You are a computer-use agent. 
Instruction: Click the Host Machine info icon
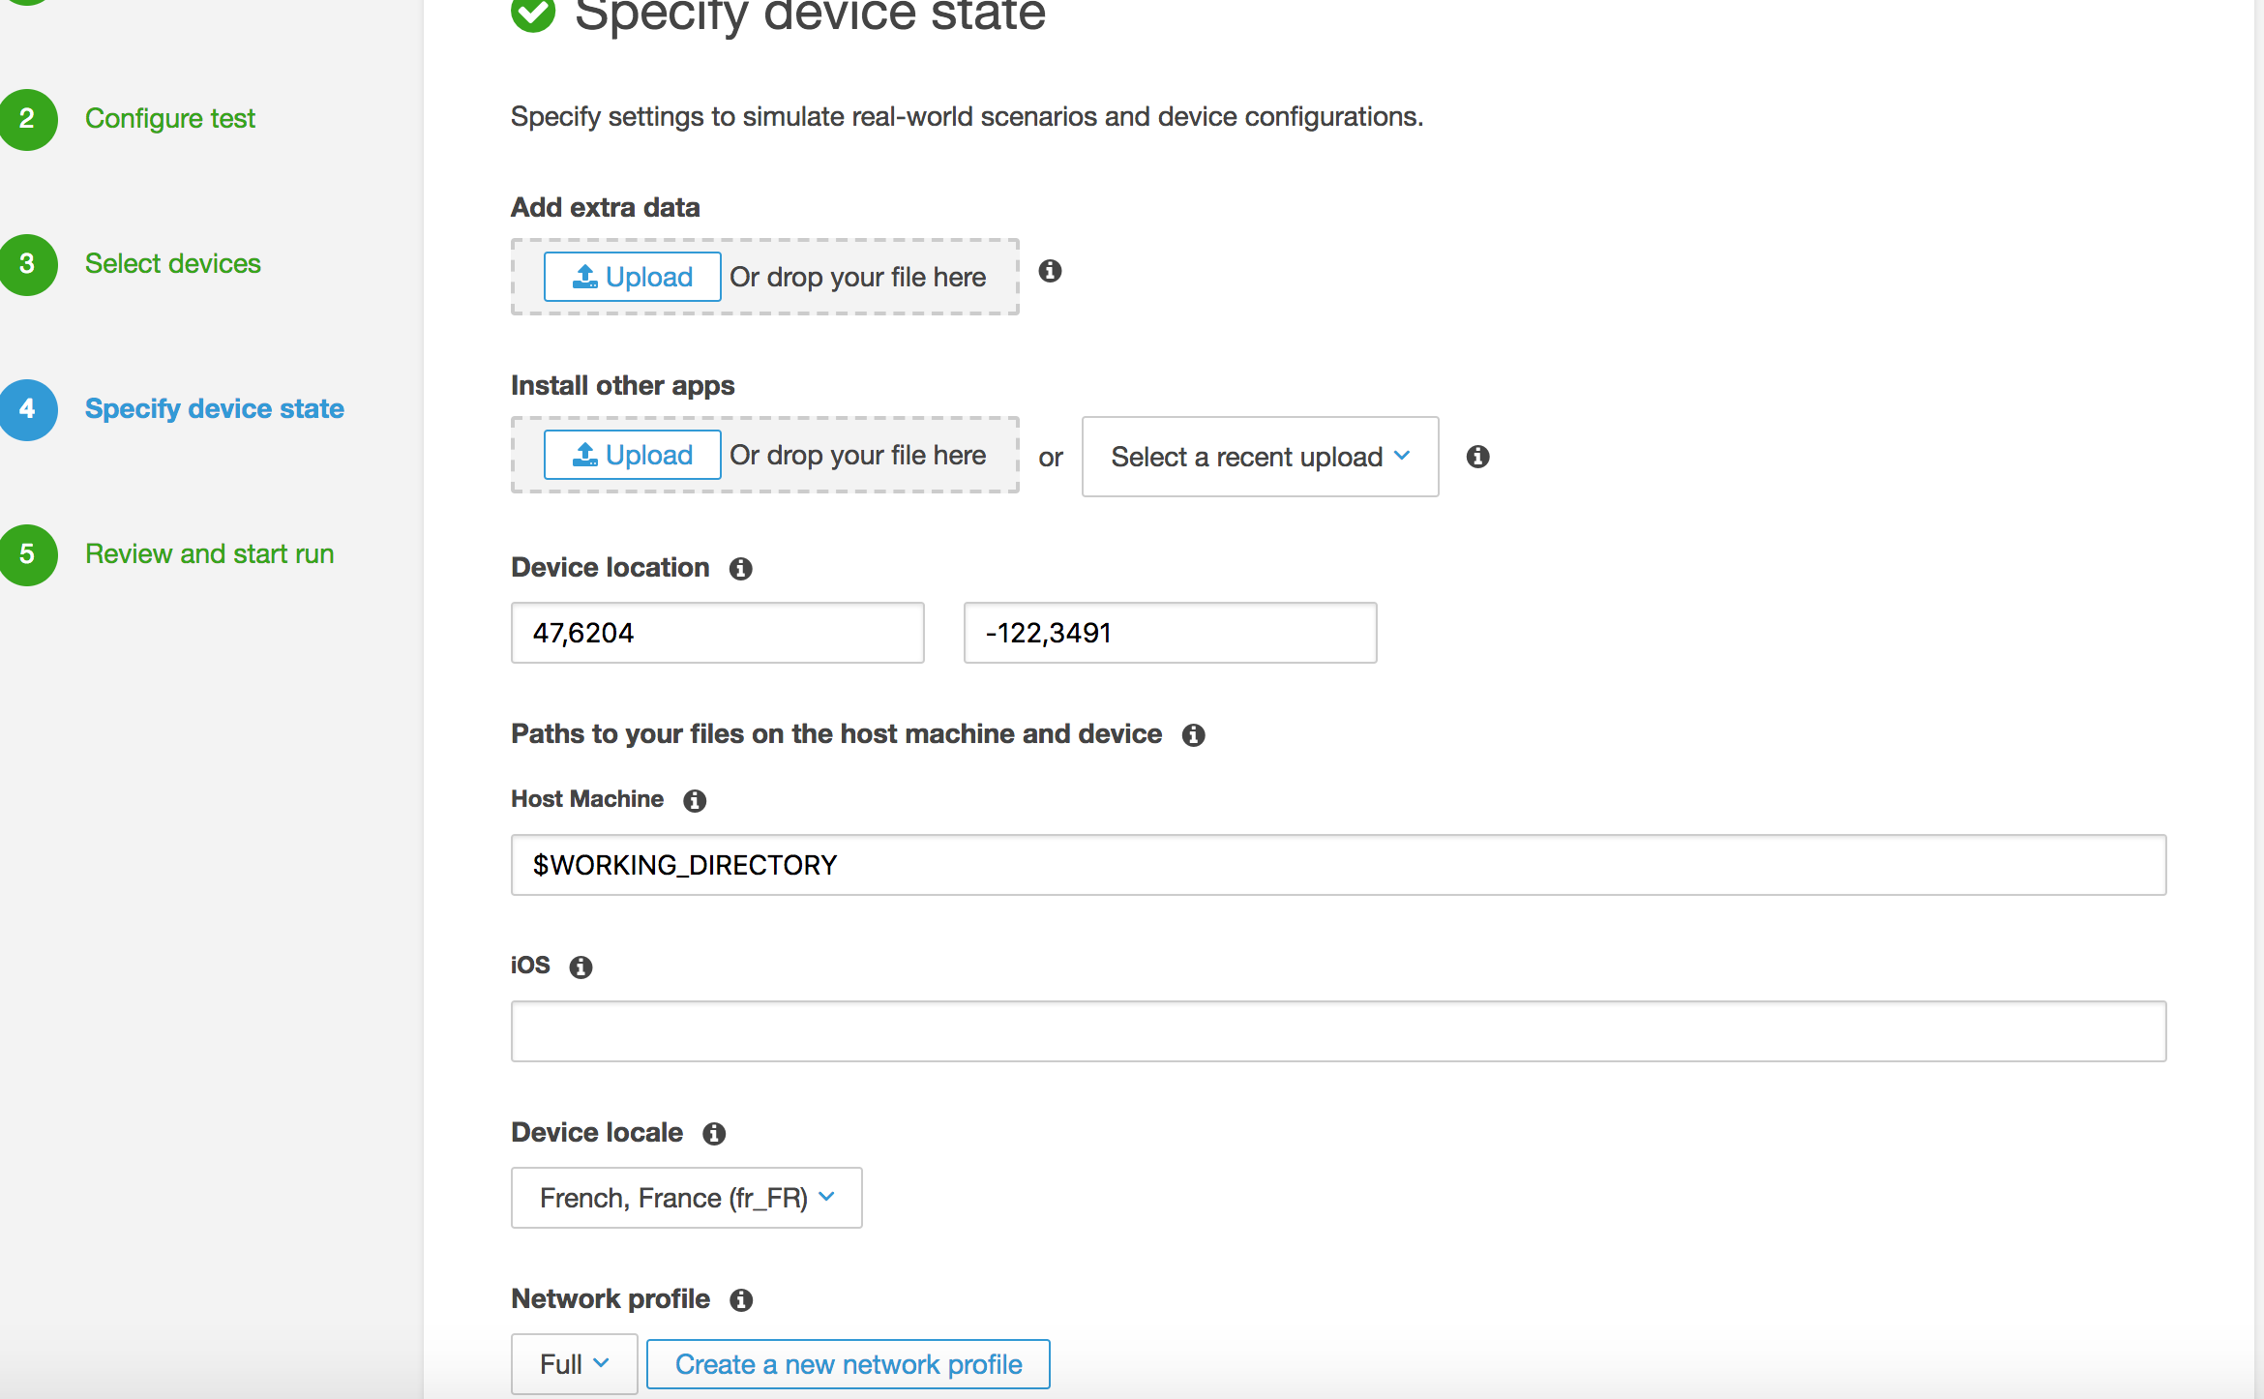[695, 801]
